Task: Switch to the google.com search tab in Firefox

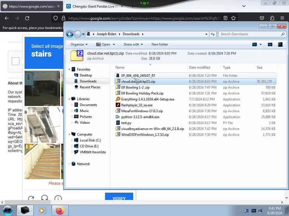Action: (32, 6)
